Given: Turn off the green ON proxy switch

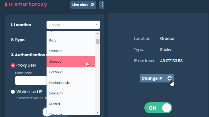Looking at the screenshot, I should click(158, 108).
